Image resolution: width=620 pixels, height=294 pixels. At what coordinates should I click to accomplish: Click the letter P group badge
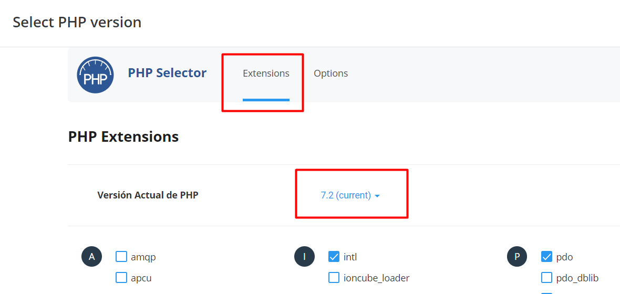[x=517, y=257]
